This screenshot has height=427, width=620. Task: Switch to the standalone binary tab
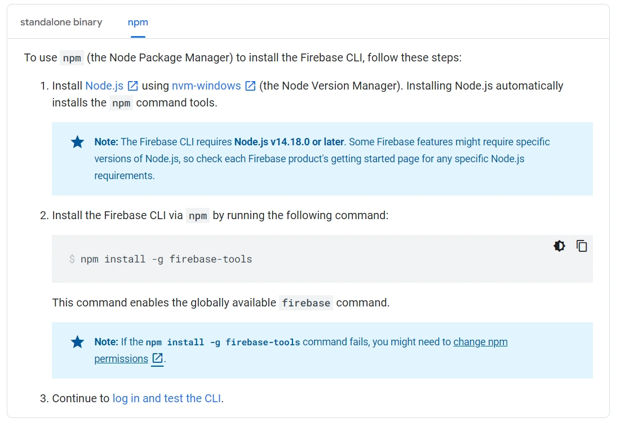tap(61, 23)
